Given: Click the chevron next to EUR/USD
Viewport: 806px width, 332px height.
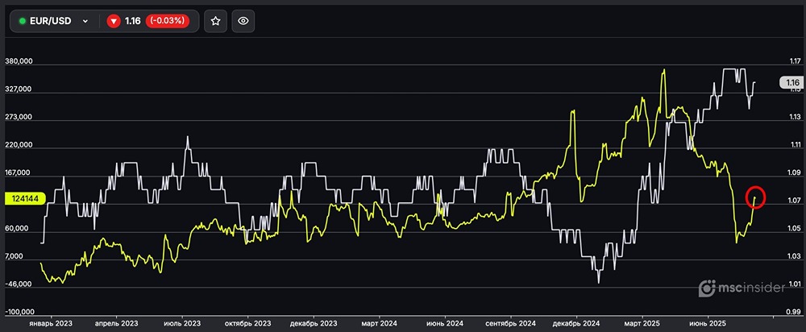Looking at the screenshot, I should [x=85, y=22].
